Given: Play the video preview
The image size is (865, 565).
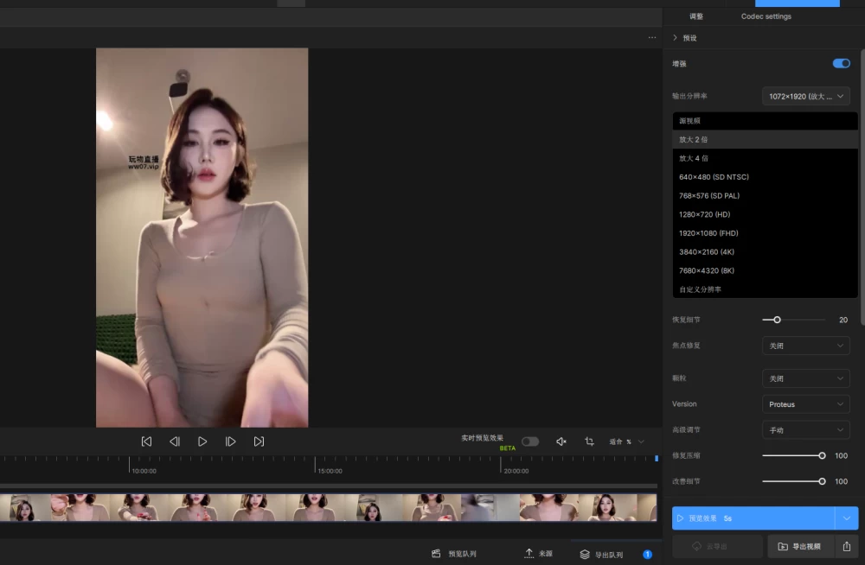Looking at the screenshot, I should (202, 441).
